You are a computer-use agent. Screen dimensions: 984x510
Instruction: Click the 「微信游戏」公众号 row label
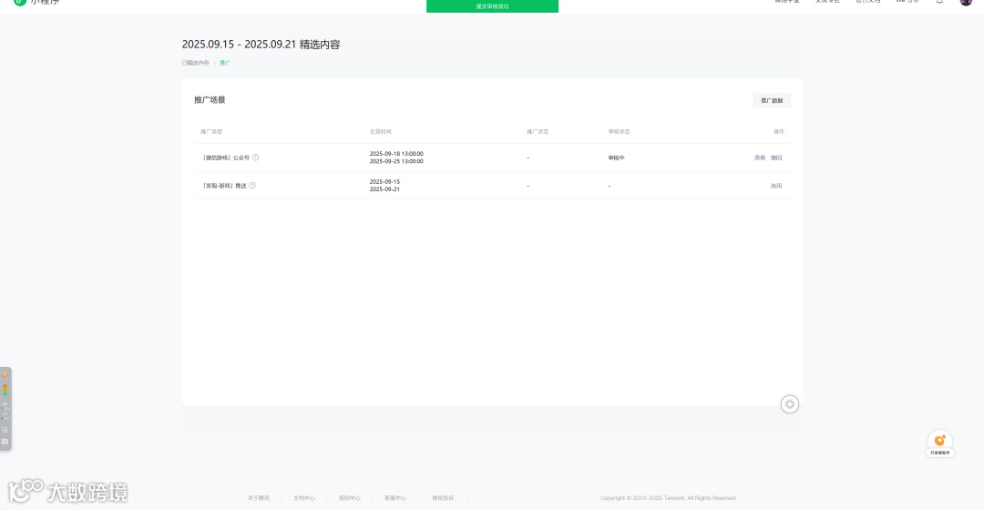(225, 158)
